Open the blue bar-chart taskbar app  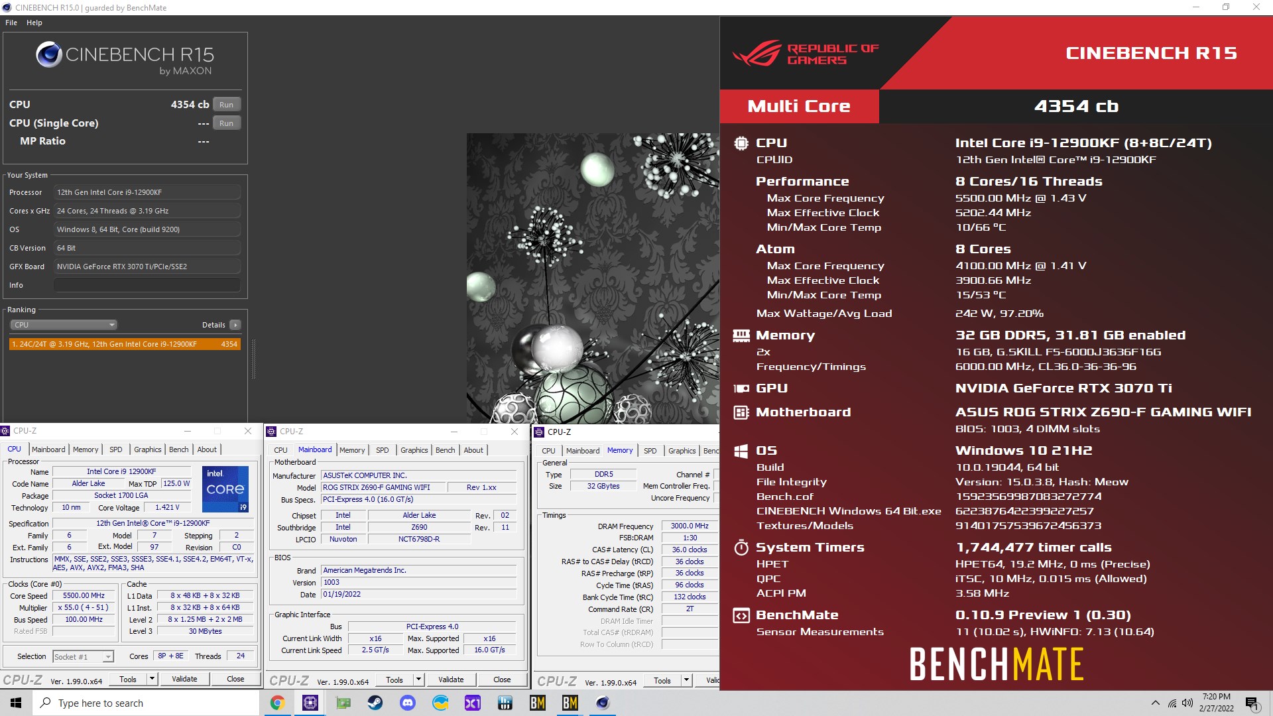click(x=505, y=703)
